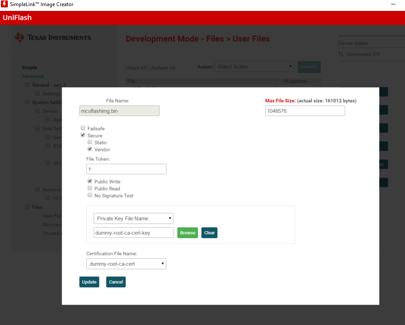Click the dummy-root-ca-cert-key file field
This screenshot has height=325, width=405.
133,233
